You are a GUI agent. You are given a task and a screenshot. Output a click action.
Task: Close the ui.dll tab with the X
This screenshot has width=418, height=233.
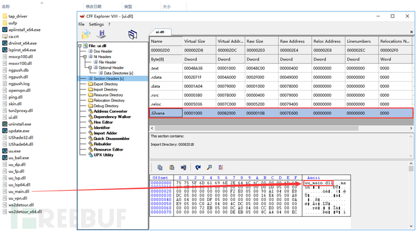[411, 32]
